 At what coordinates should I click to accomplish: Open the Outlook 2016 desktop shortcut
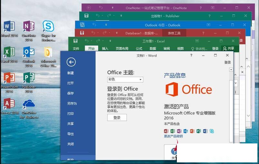(x=29, y=57)
